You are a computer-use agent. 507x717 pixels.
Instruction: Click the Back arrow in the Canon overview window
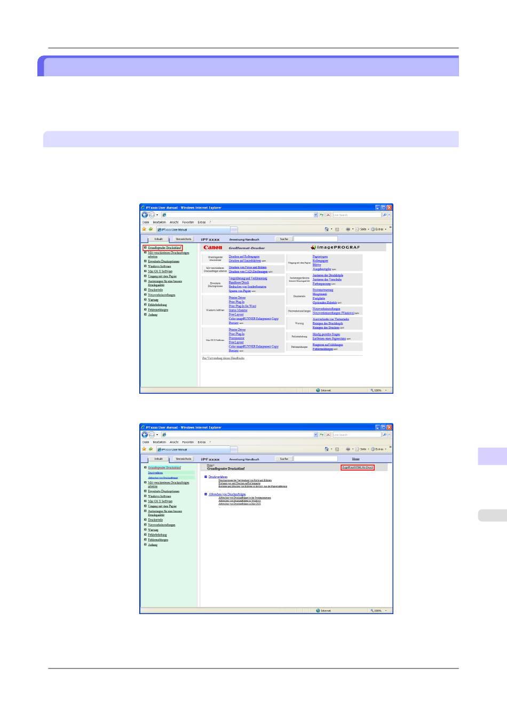tap(145, 215)
